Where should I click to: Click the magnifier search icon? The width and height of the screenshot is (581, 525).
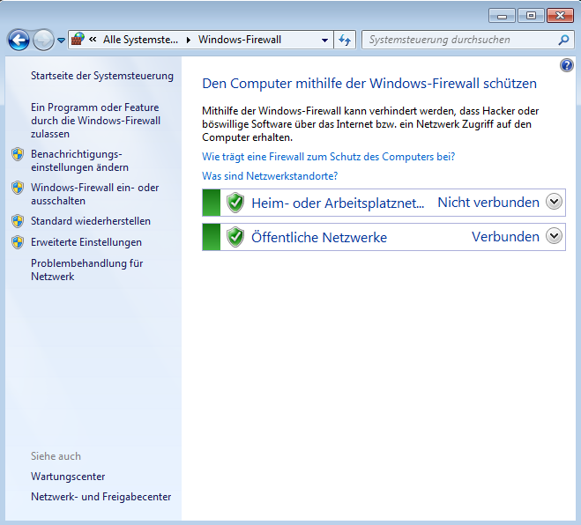[563, 40]
